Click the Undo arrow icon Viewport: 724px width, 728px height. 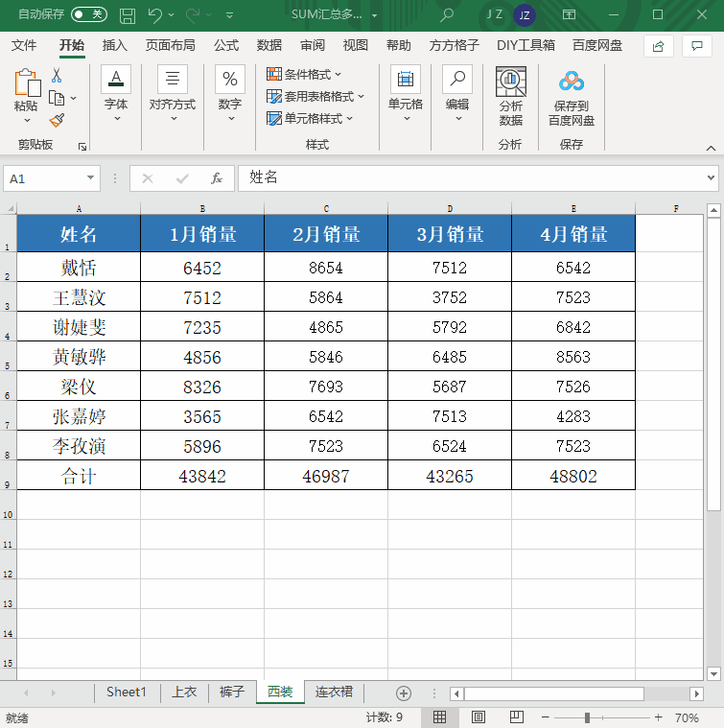click(x=155, y=14)
